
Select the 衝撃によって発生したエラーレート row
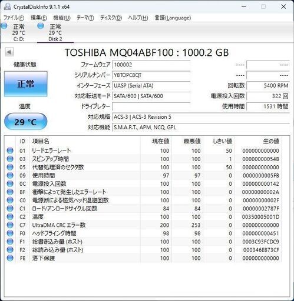pyautogui.click(x=143, y=192)
